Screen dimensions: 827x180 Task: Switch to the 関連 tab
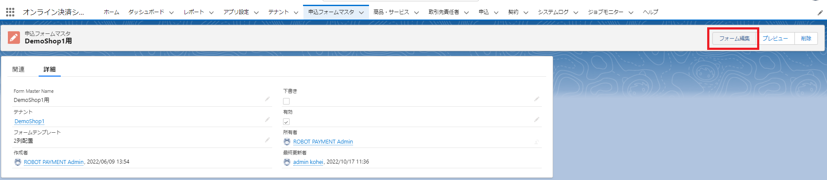(x=19, y=69)
